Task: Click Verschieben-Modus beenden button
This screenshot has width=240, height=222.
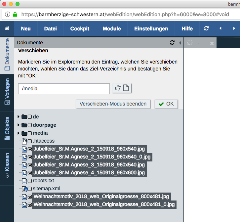Action: tap(113, 104)
